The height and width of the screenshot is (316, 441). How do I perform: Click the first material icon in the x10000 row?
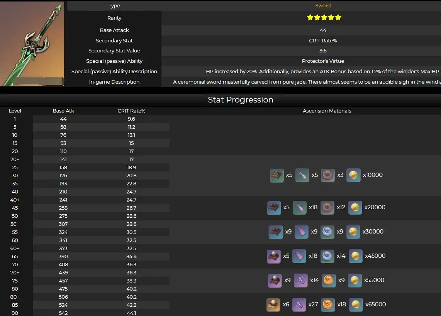click(277, 175)
